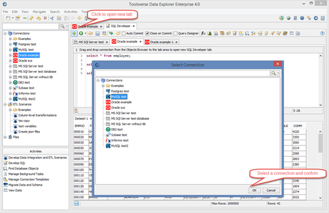Click the export icon below the dataset grid
Viewport: 329px width, 213px height.
(x=76, y=204)
